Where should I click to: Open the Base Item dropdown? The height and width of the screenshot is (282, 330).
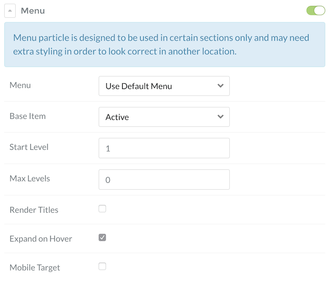(164, 117)
